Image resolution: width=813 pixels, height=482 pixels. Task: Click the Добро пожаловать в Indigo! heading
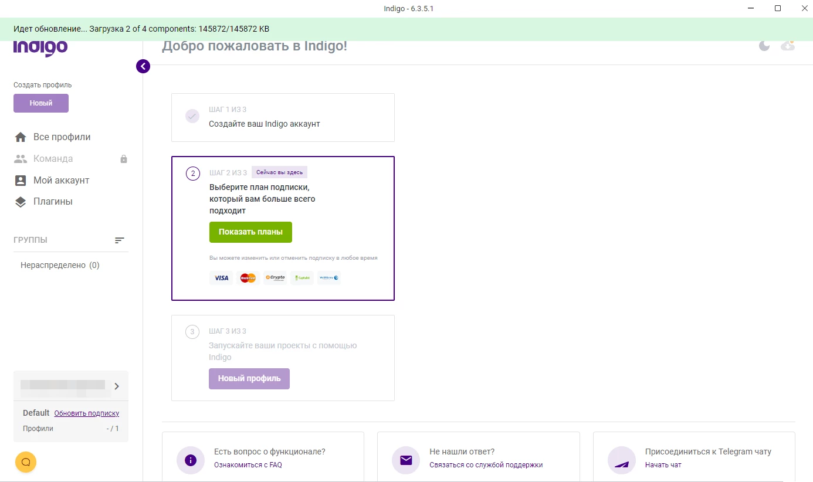point(255,46)
